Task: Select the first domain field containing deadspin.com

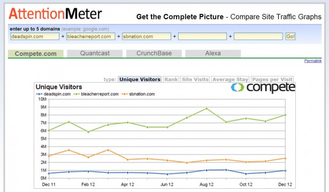Action: pyautogui.click(x=35, y=36)
